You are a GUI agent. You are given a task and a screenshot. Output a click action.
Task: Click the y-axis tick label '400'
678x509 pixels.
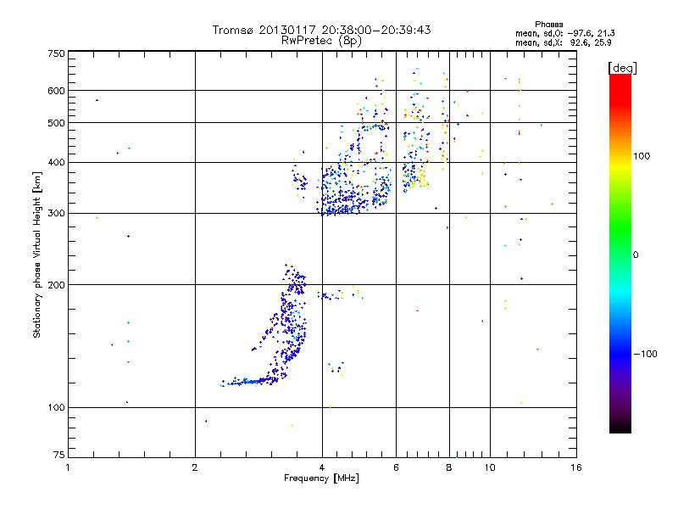point(56,162)
